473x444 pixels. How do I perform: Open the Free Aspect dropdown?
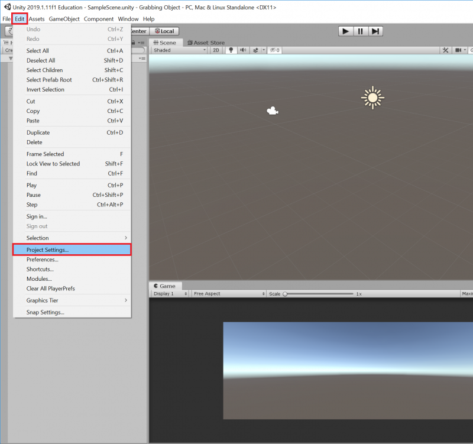tap(229, 293)
